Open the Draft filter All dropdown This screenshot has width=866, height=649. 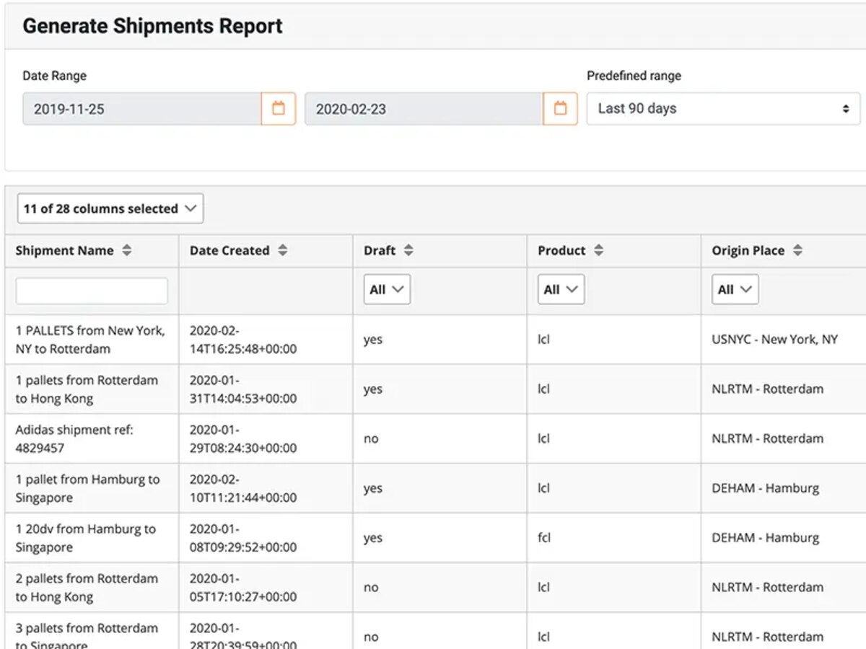(387, 289)
